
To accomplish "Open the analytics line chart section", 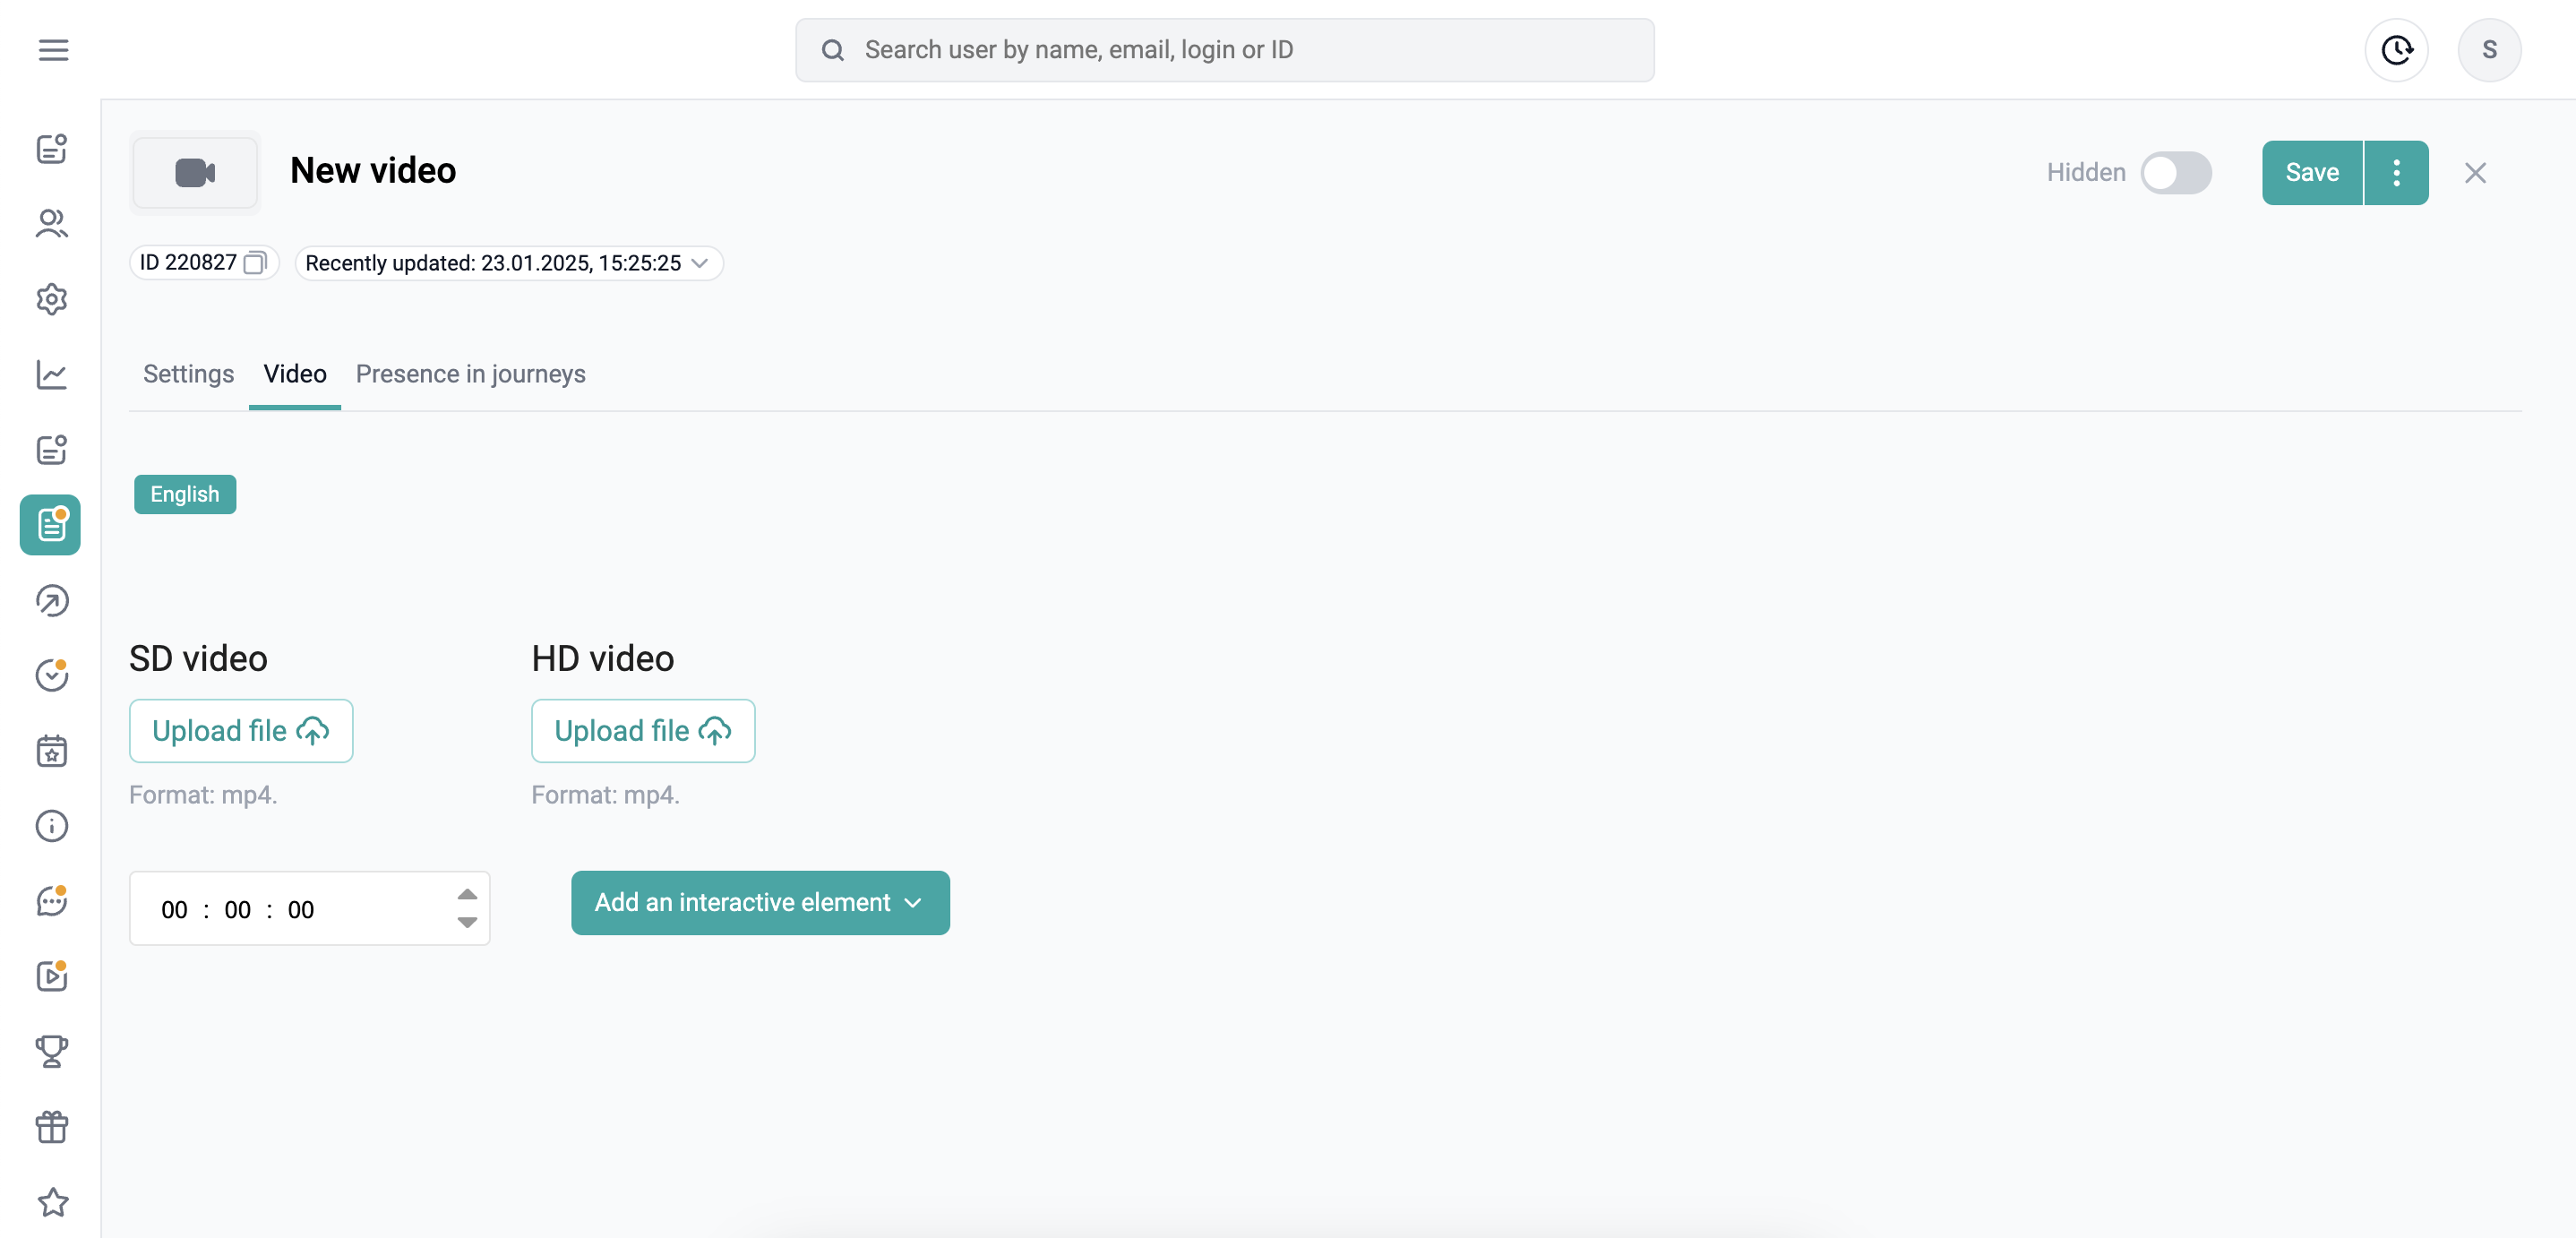I will click(52, 374).
